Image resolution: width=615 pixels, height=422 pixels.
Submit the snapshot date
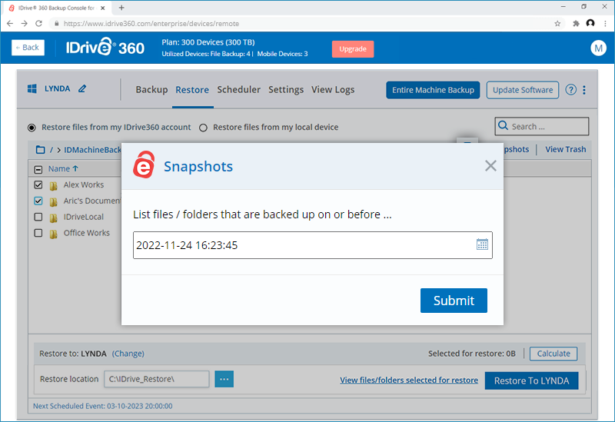[454, 301]
